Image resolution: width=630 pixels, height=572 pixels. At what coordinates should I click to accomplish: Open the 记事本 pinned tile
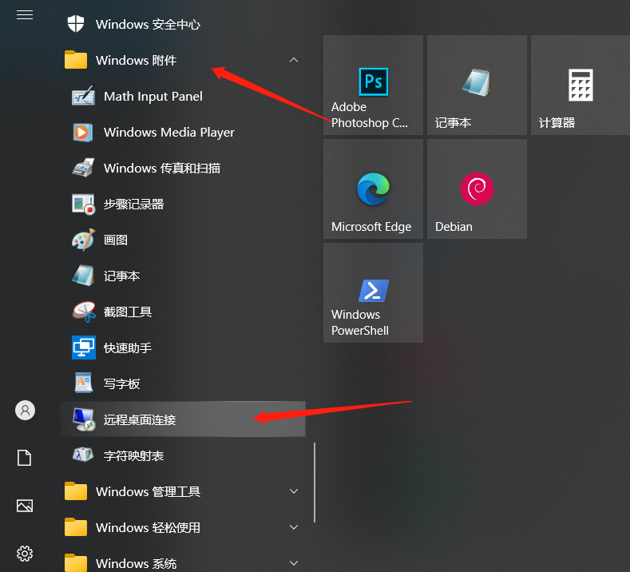(x=477, y=85)
